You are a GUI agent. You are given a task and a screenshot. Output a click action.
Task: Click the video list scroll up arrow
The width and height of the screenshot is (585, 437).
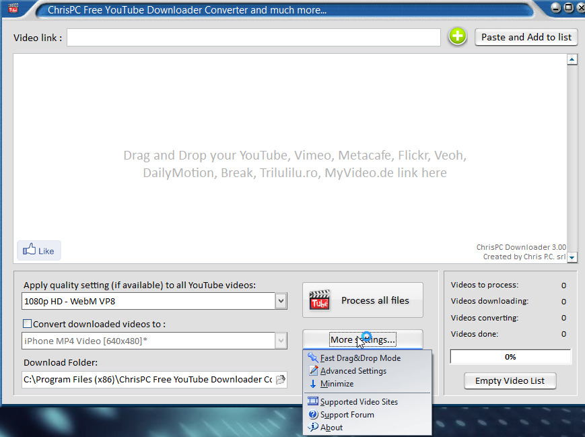coord(572,59)
